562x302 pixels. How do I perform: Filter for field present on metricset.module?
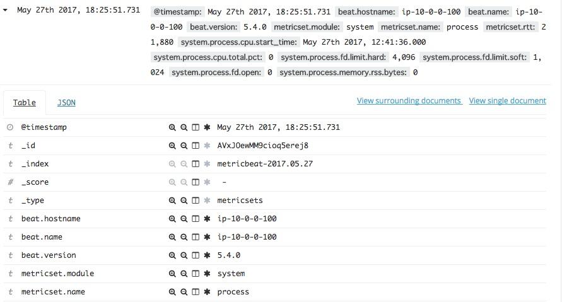coord(207,274)
